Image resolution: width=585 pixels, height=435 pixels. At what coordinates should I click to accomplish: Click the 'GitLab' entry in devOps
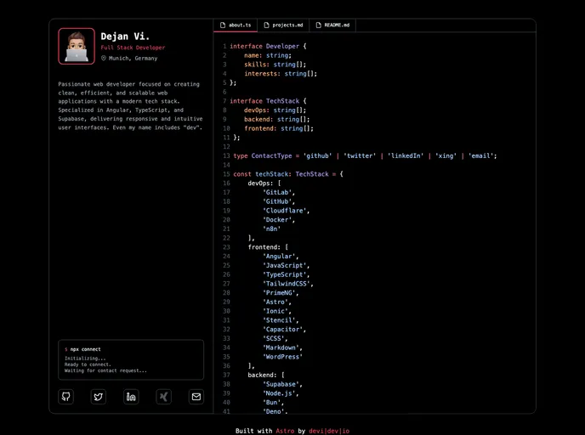279,192
